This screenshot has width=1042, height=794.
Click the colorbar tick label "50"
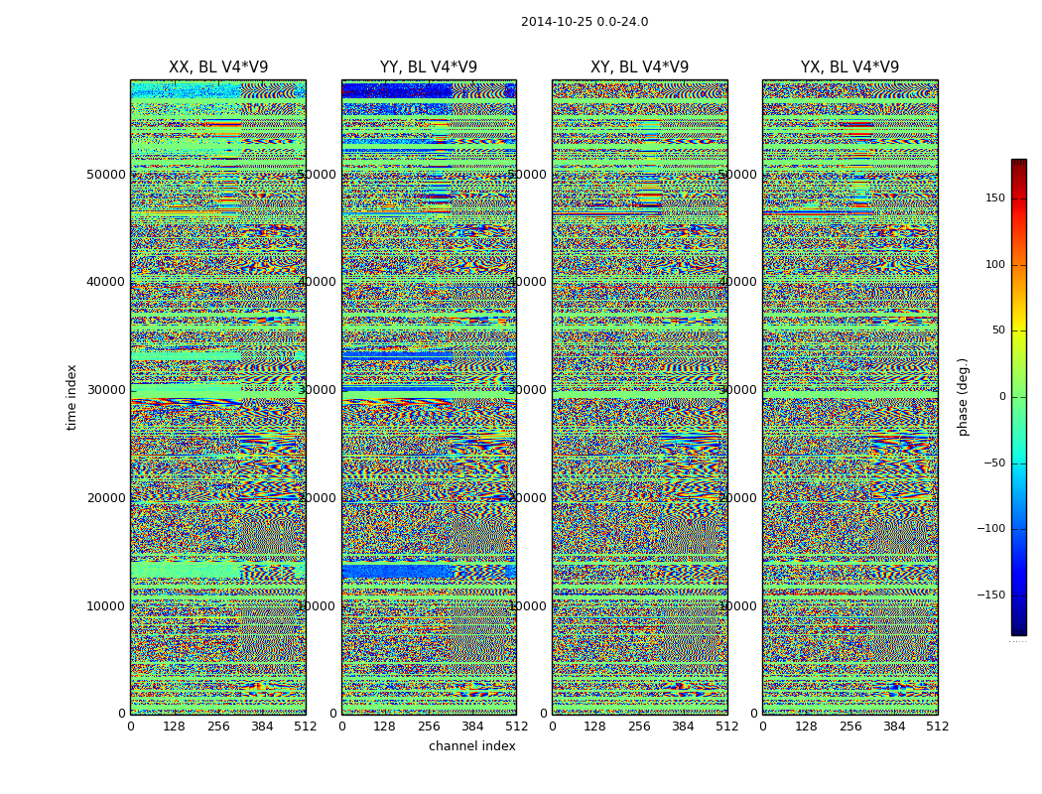point(997,331)
